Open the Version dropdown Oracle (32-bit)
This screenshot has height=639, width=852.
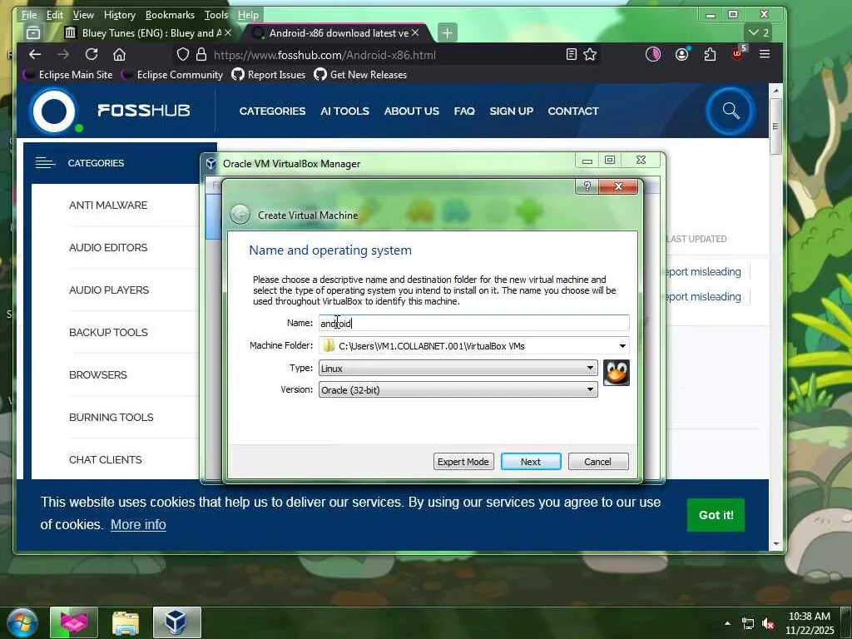click(x=458, y=389)
